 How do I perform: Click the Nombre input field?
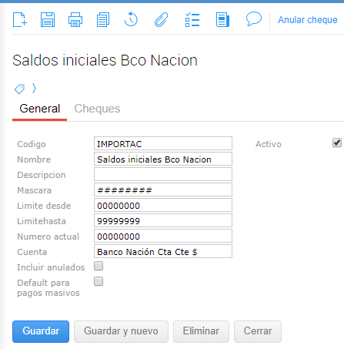coord(163,159)
